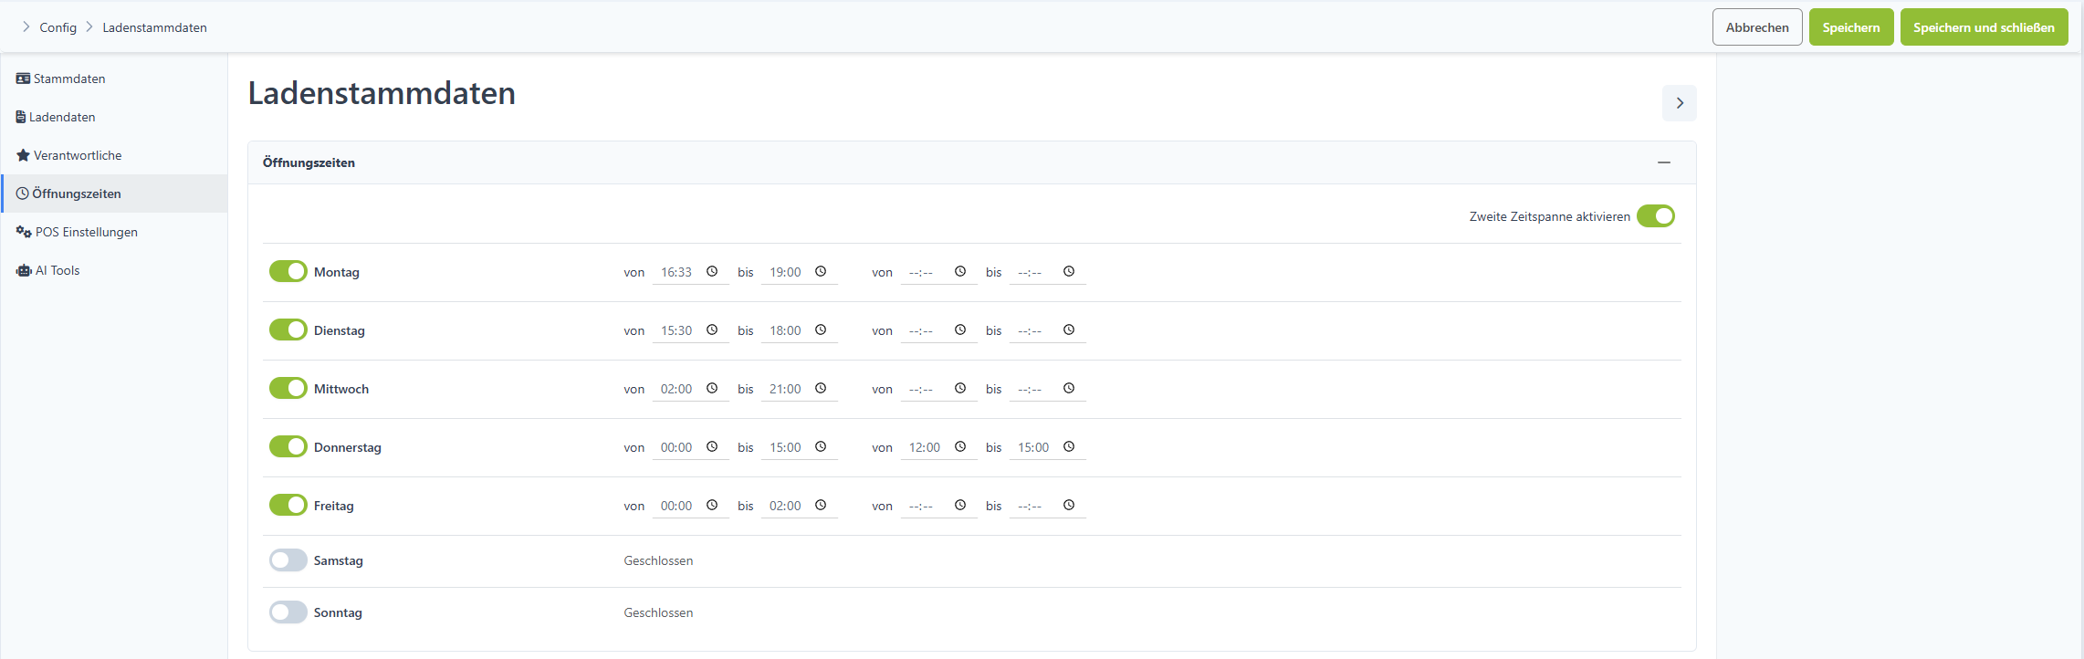Click Speichern und schließen
This screenshot has width=2084, height=659.
(1984, 27)
